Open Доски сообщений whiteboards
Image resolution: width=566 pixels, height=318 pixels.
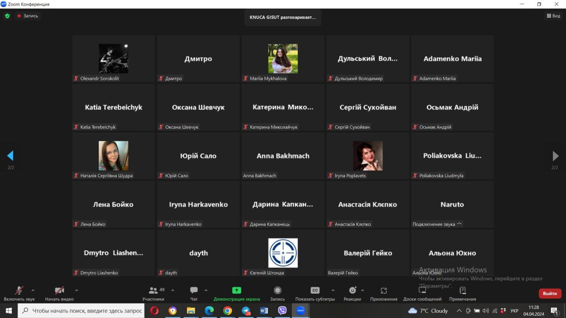(x=422, y=294)
